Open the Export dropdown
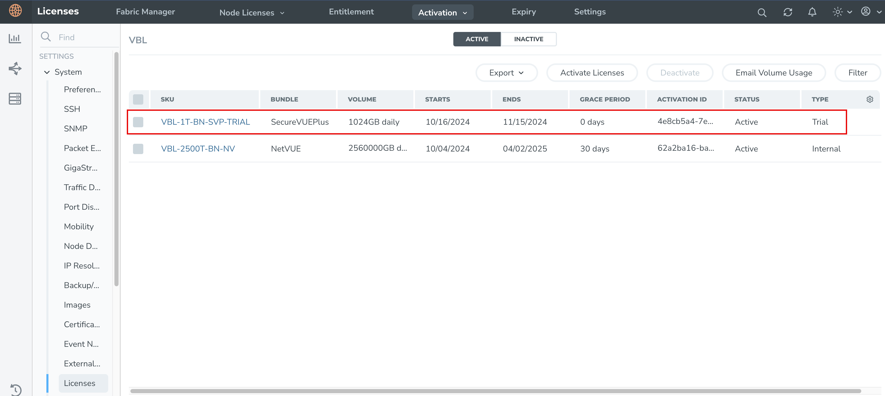Image resolution: width=885 pixels, height=396 pixels. pyautogui.click(x=506, y=73)
